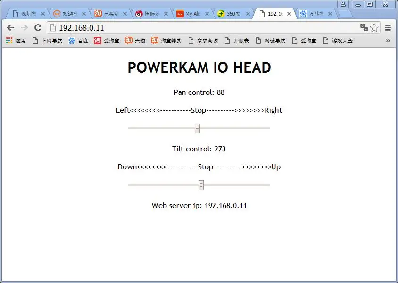Close the 欢迎 tab
The width and height of the screenshot is (398, 283).
[84, 14]
